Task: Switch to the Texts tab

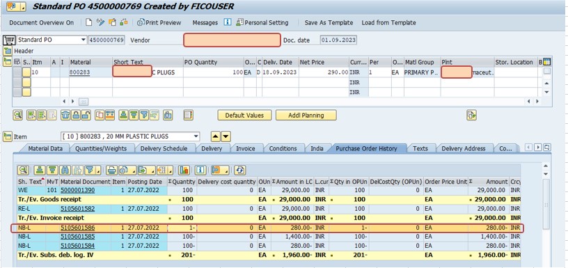Action: click(420, 148)
